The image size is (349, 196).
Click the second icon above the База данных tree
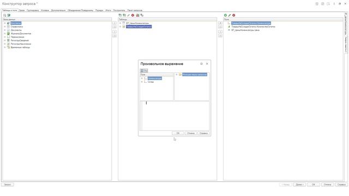[x=9, y=15]
